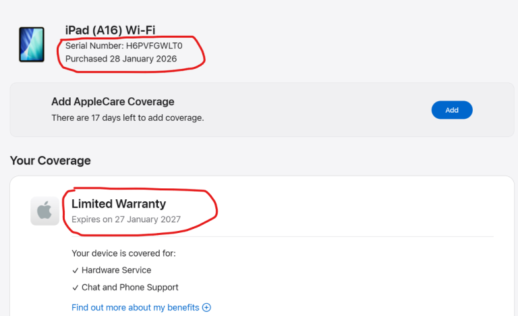
Task: Click the serial value H6PVFGWLT0
Action: (154, 45)
